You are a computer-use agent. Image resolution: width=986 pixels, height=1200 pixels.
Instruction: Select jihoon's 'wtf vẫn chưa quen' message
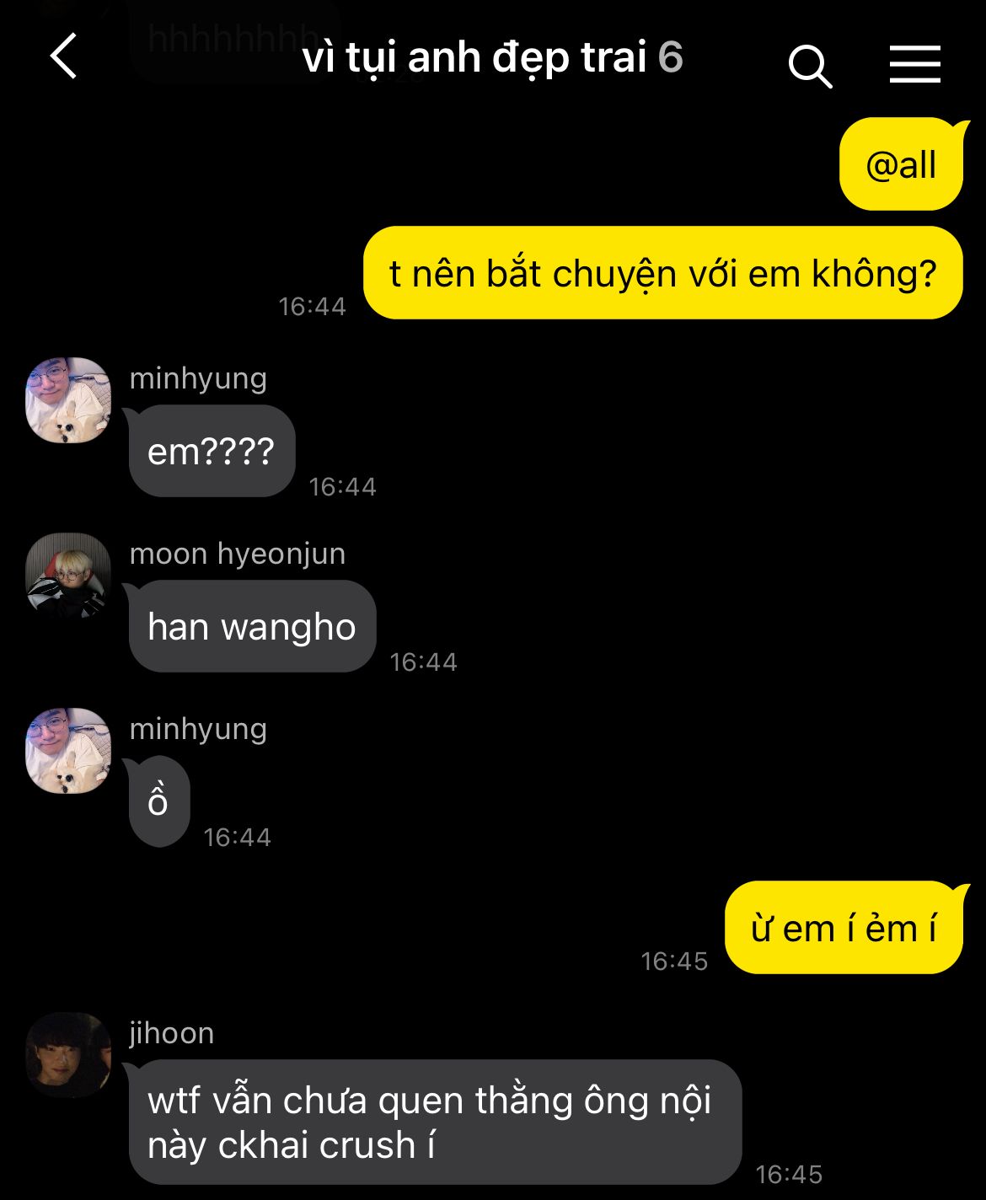click(x=434, y=1122)
